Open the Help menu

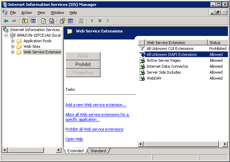pos(73,13)
